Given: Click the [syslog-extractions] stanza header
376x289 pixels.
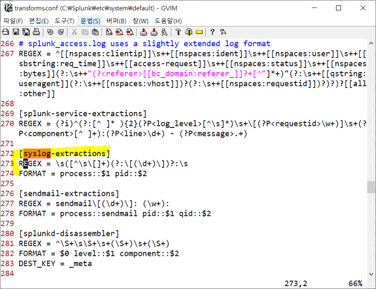Looking at the screenshot, I should (65, 153).
